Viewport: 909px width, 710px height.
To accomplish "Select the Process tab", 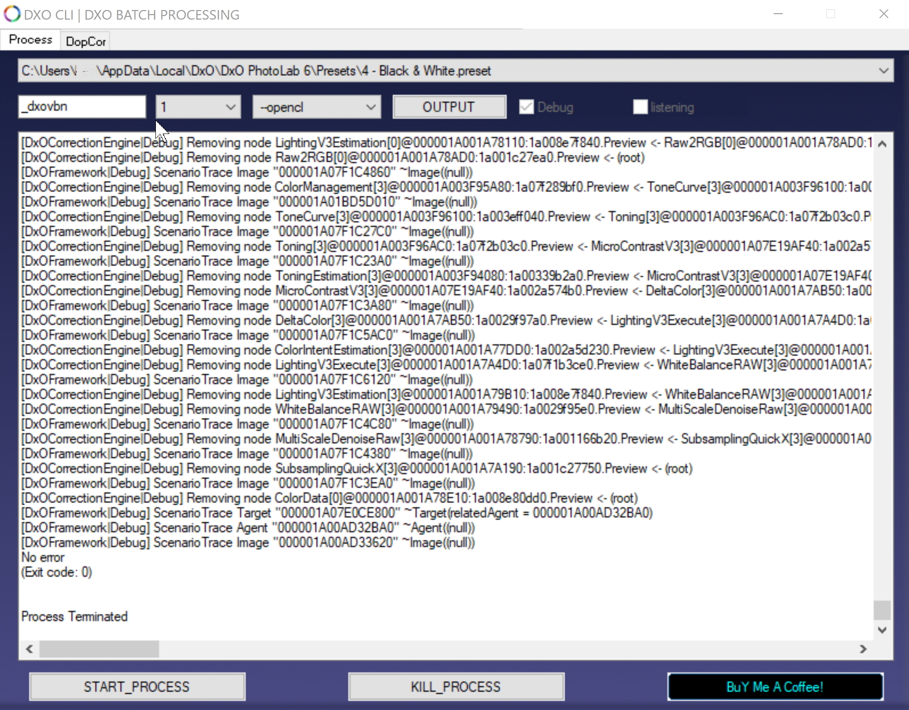I will [31, 40].
